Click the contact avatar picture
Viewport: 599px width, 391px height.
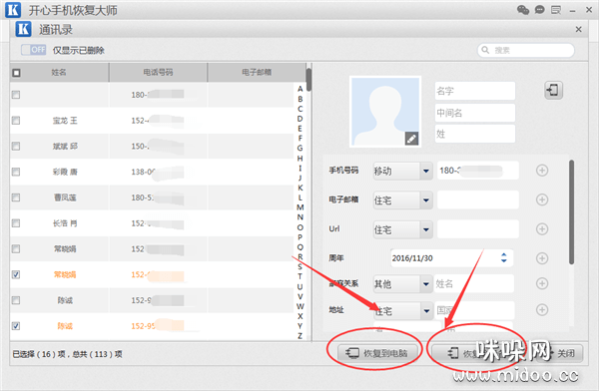[385, 112]
